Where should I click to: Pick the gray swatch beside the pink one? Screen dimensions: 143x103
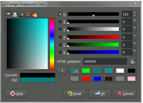click(x=120, y=79)
